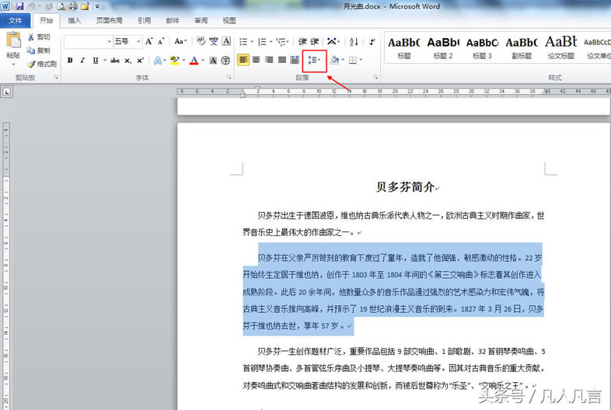Viewport: 611px width, 410px height.
Task: Open the 文件 (File) menu button
Action: 16,21
